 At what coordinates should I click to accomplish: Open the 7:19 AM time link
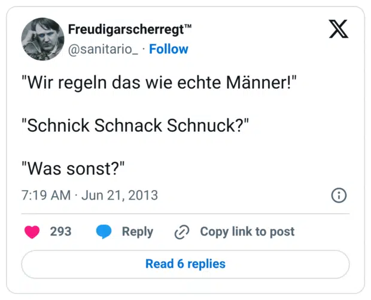click(45, 195)
